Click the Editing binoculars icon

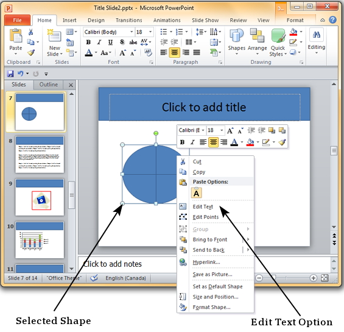click(317, 35)
